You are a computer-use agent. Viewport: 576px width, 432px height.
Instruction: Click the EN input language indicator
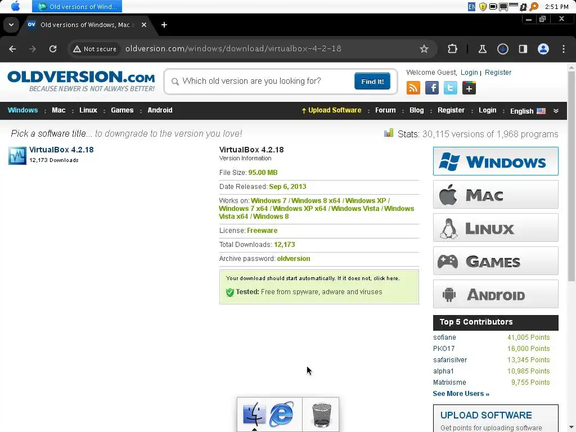(472, 7)
